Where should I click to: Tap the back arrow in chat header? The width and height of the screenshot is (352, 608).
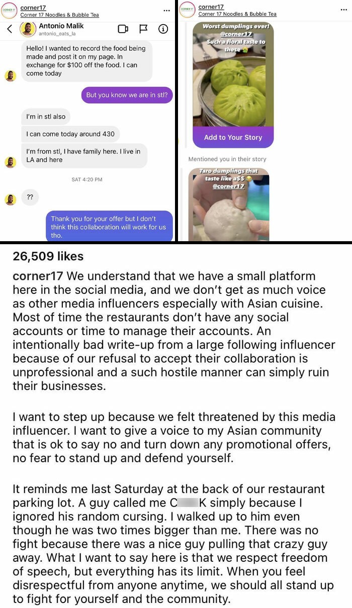click(x=10, y=29)
